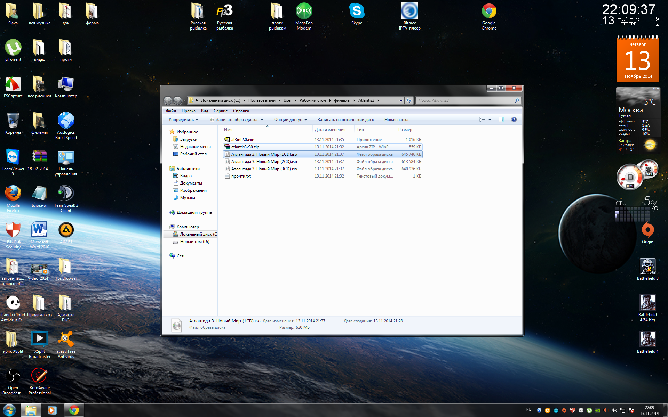
Task: Sort by Размер column header
Action: pos(409,130)
